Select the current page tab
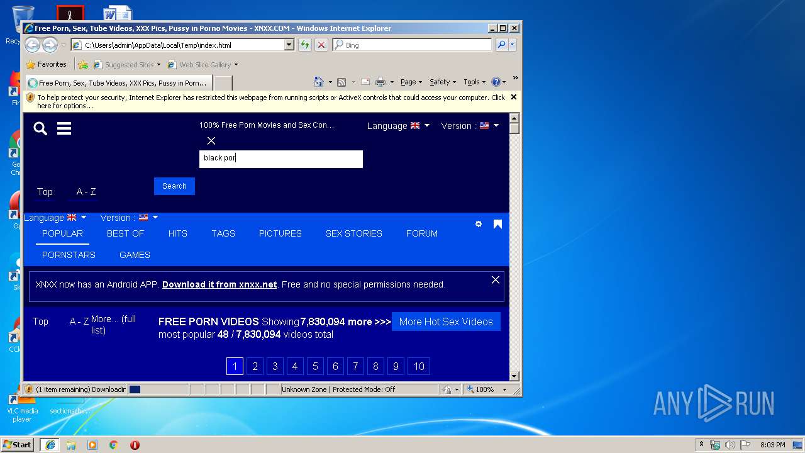This screenshot has width=805, height=453. coord(118,82)
